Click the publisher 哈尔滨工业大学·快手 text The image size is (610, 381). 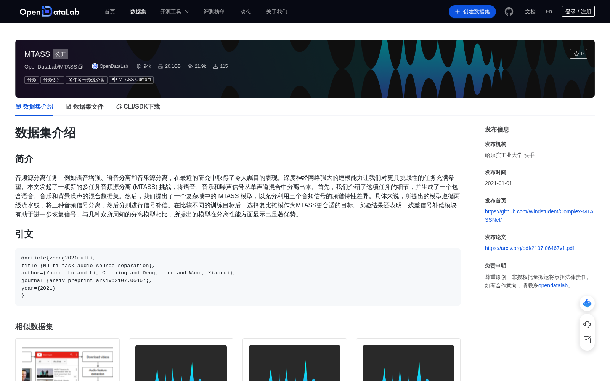click(x=510, y=155)
